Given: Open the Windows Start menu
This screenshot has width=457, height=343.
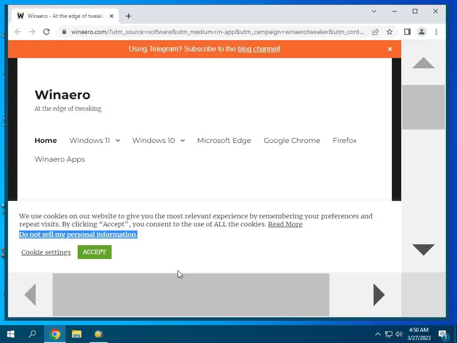Looking at the screenshot, I should [x=11, y=334].
